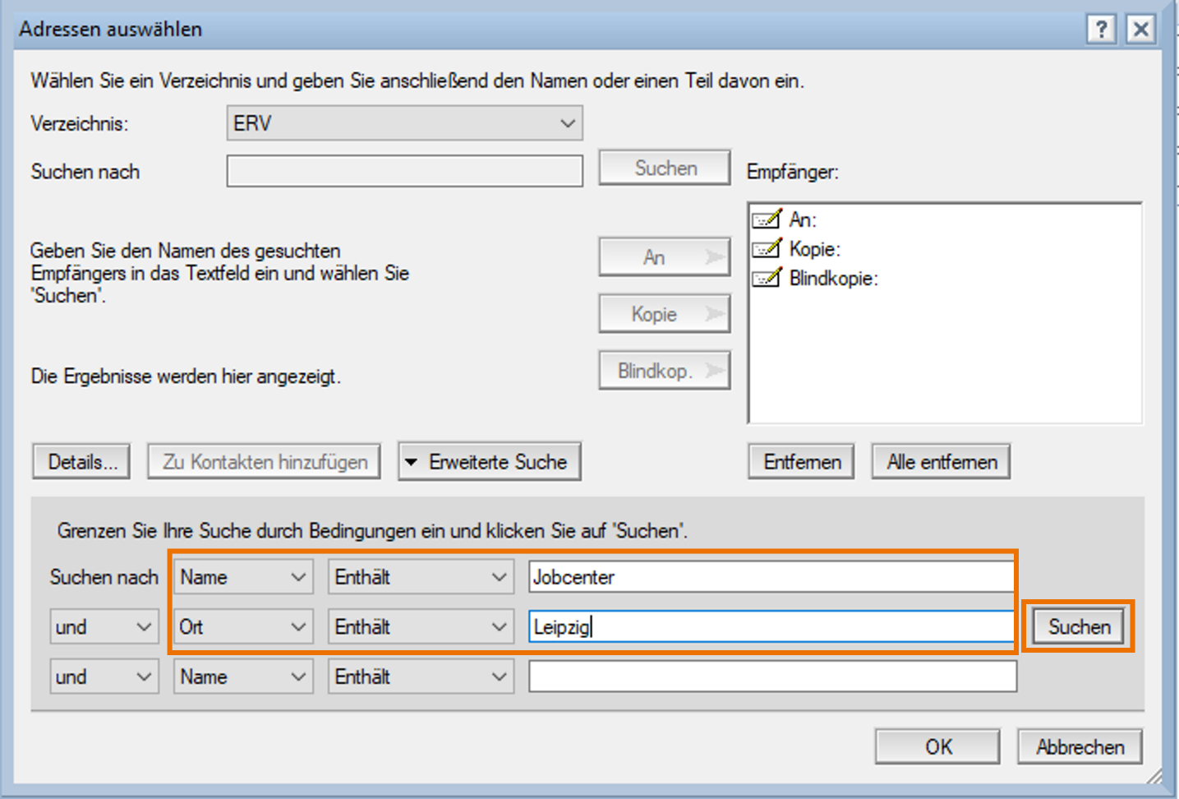Click the orange-highlighted Suchen button
This screenshot has width=1179, height=799.
[x=1078, y=627]
